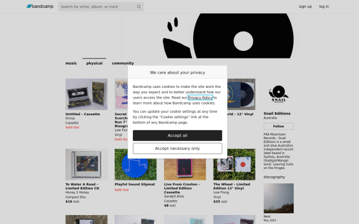Click the Sandpit Alias artist text

(174, 197)
